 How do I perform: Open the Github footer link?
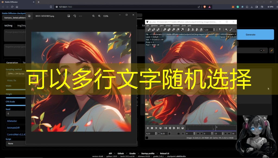(x=121, y=153)
